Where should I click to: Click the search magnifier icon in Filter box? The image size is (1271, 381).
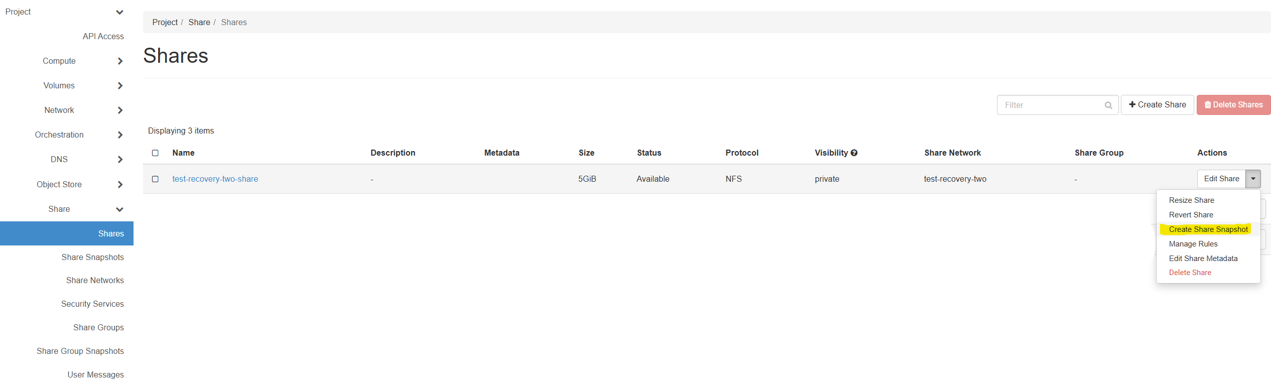coord(1108,105)
